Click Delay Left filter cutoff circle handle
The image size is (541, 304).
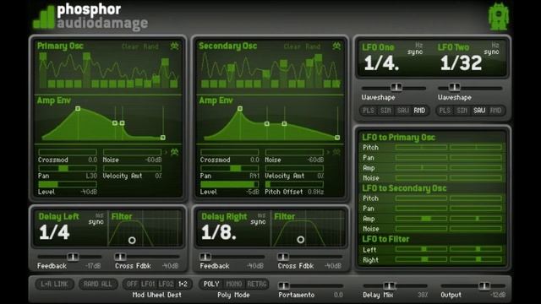point(132,240)
